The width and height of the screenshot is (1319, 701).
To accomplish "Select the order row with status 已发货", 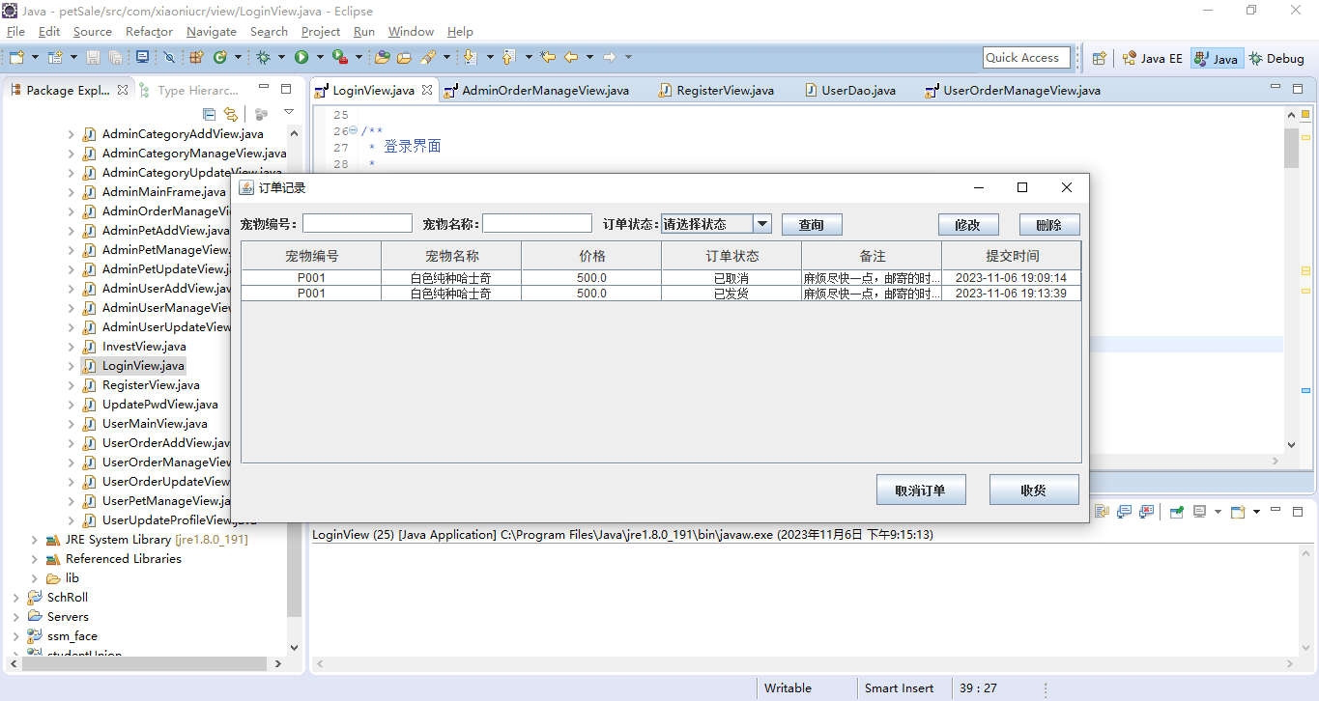I will coord(661,294).
